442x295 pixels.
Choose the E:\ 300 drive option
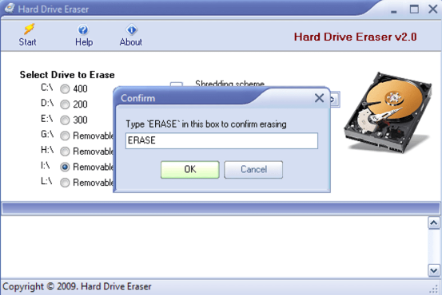click(65, 120)
